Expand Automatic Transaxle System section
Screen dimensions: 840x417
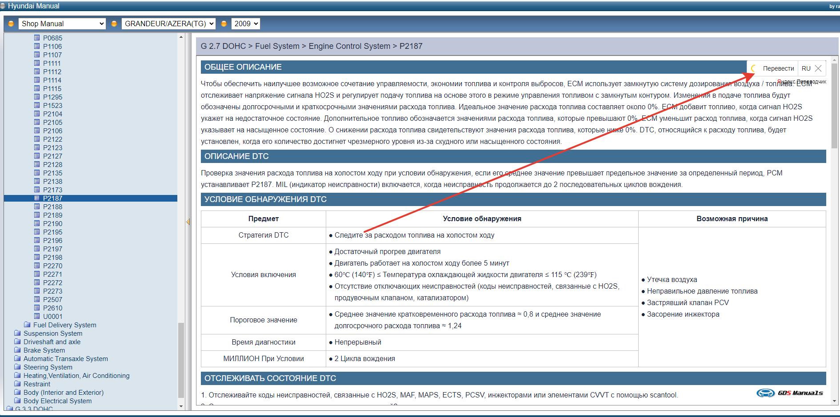click(66, 359)
